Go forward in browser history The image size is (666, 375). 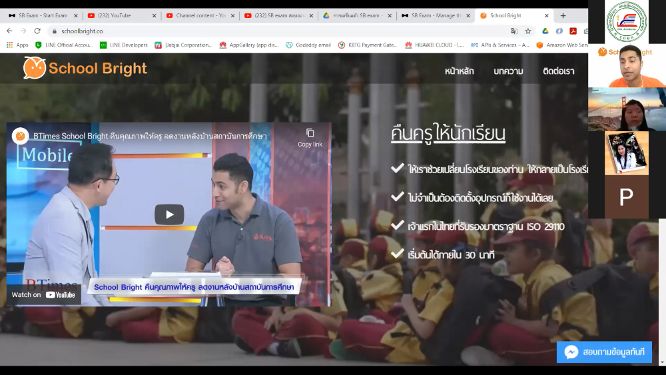point(23,31)
